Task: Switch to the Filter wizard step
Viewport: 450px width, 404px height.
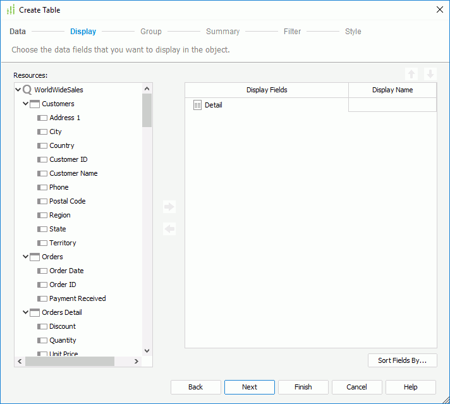Action: 292,32
